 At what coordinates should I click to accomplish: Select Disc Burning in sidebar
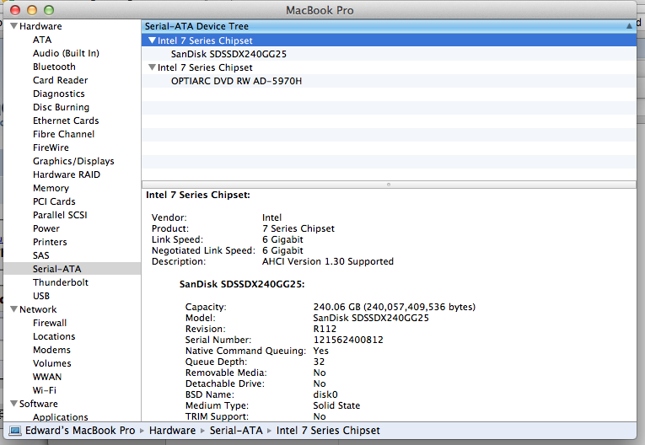[x=61, y=107]
